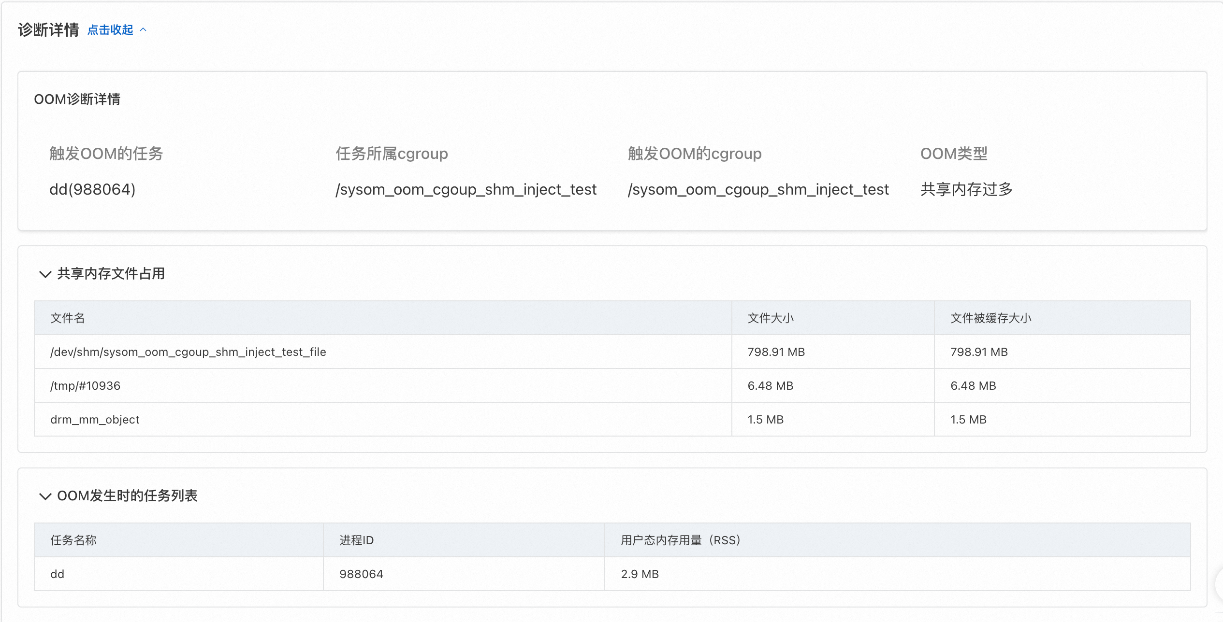
Task: Select the /dev/shm/sysom_oom_cgoup_shm_inject_test_file row name
Action: point(188,352)
